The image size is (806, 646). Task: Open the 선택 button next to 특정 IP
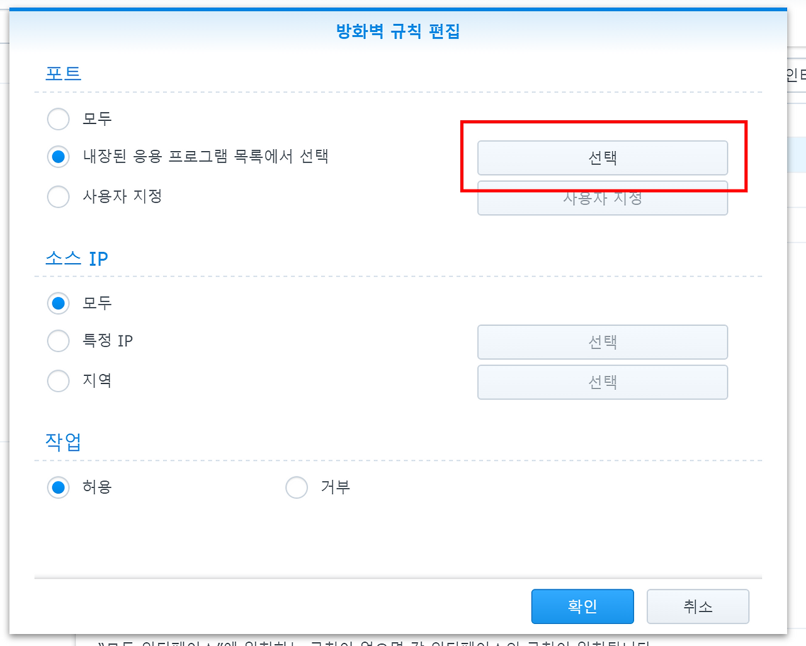(602, 342)
